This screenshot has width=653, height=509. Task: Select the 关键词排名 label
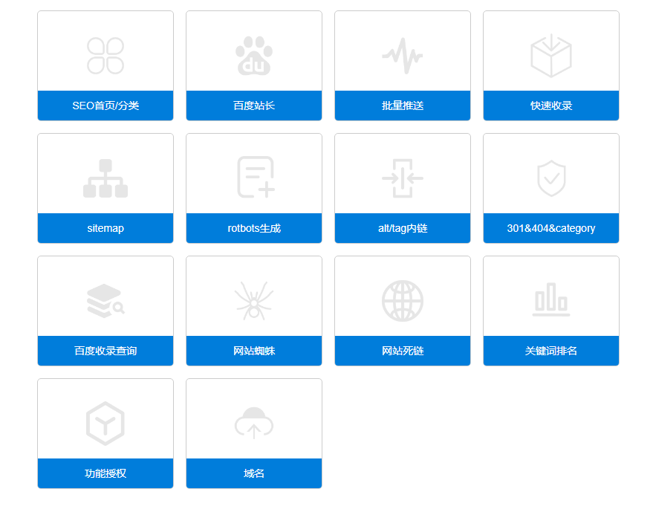pyautogui.click(x=551, y=351)
